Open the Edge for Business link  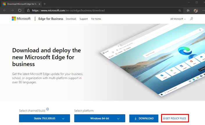point(51,19)
